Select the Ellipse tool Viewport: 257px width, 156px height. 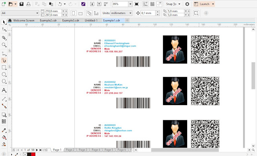click(x=4, y=75)
